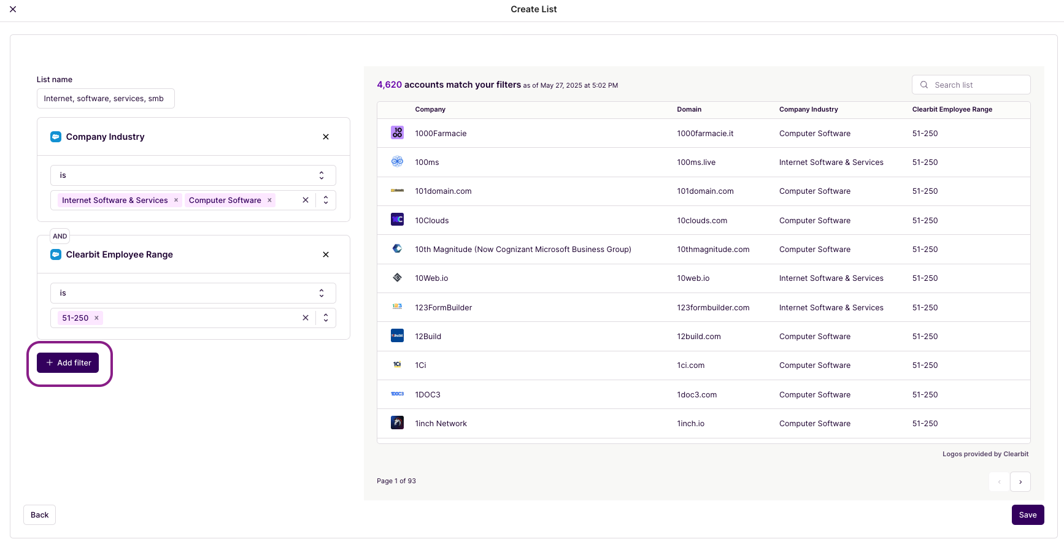Viewport: 1064px width, 547px height.
Task: Click the AND operator badge
Action: pyautogui.click(x=60, y=236)
